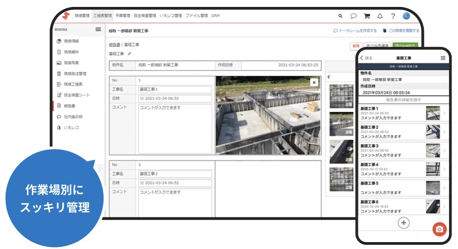
Task: Open the notification bell icon
Action: (380, 16)
